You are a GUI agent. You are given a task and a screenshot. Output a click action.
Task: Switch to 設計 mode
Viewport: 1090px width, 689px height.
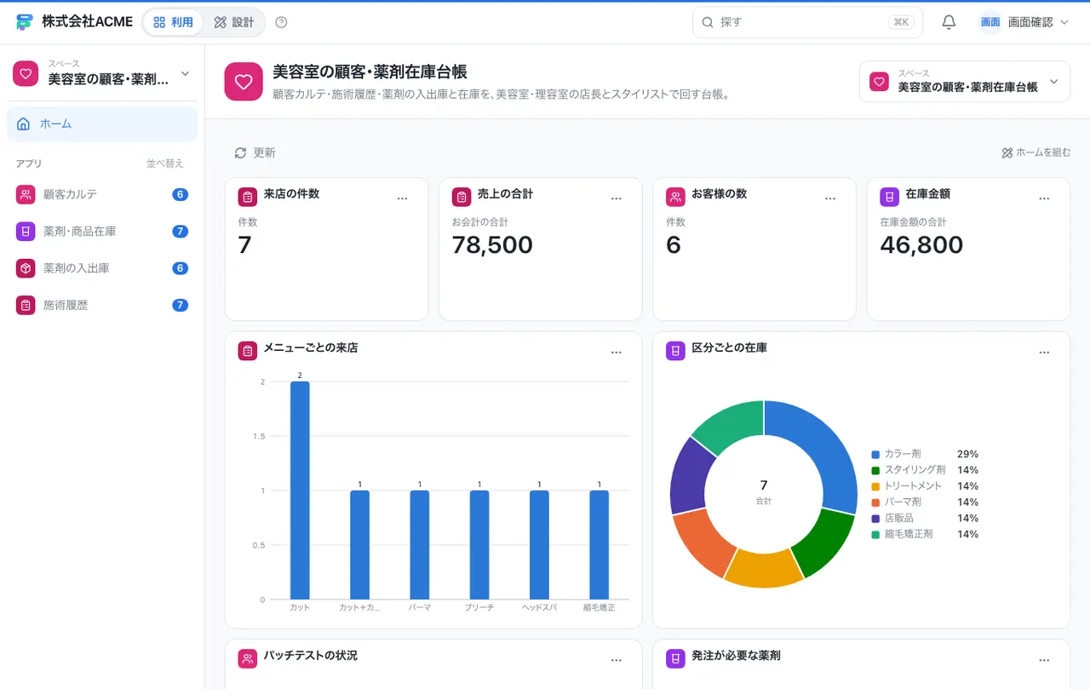[234, 22]
